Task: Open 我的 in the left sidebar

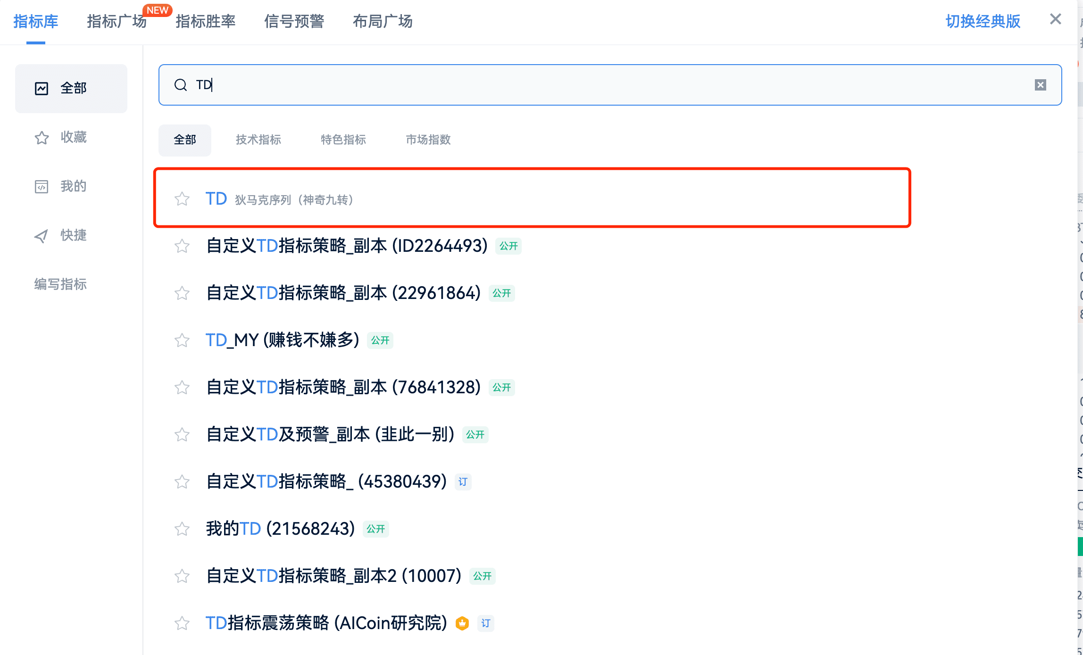Action: pos(71,186)
